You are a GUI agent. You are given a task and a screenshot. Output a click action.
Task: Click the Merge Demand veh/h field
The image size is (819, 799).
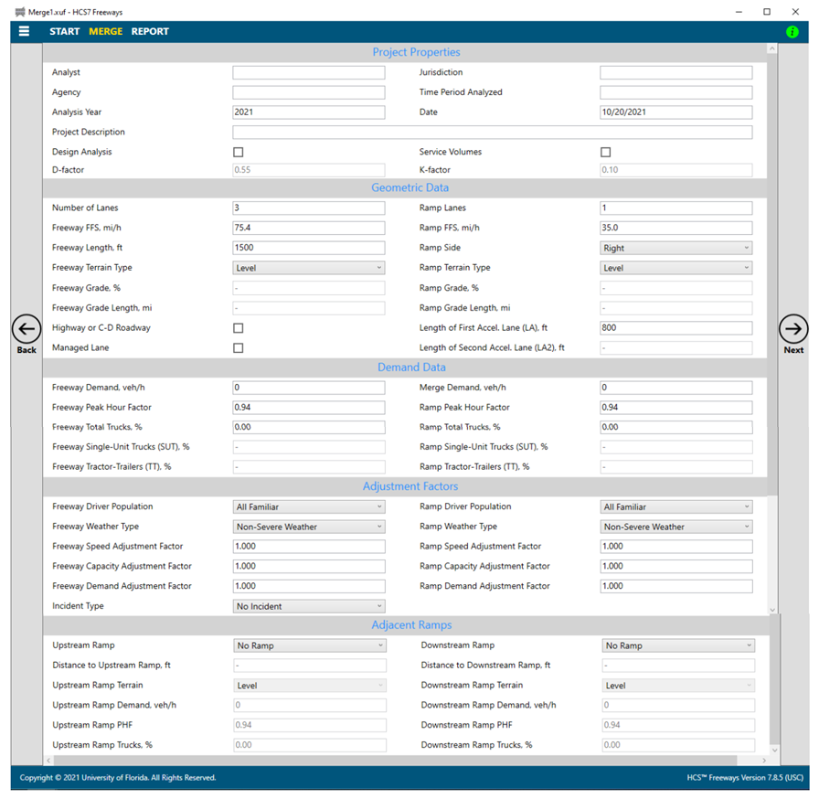click(x=675, y=388)
